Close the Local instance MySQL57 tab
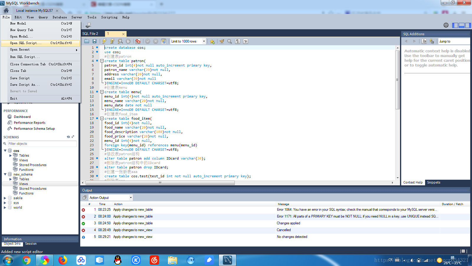This screenshot has height=266, width=472. tap(57, 11)
